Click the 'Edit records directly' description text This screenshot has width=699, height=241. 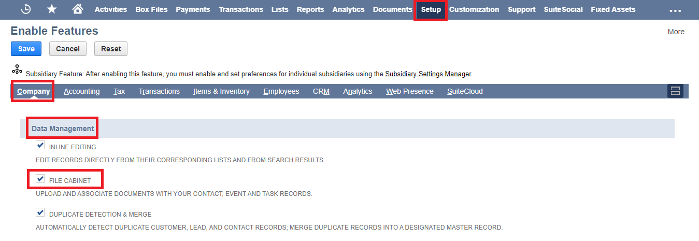(x=180, y=160)
